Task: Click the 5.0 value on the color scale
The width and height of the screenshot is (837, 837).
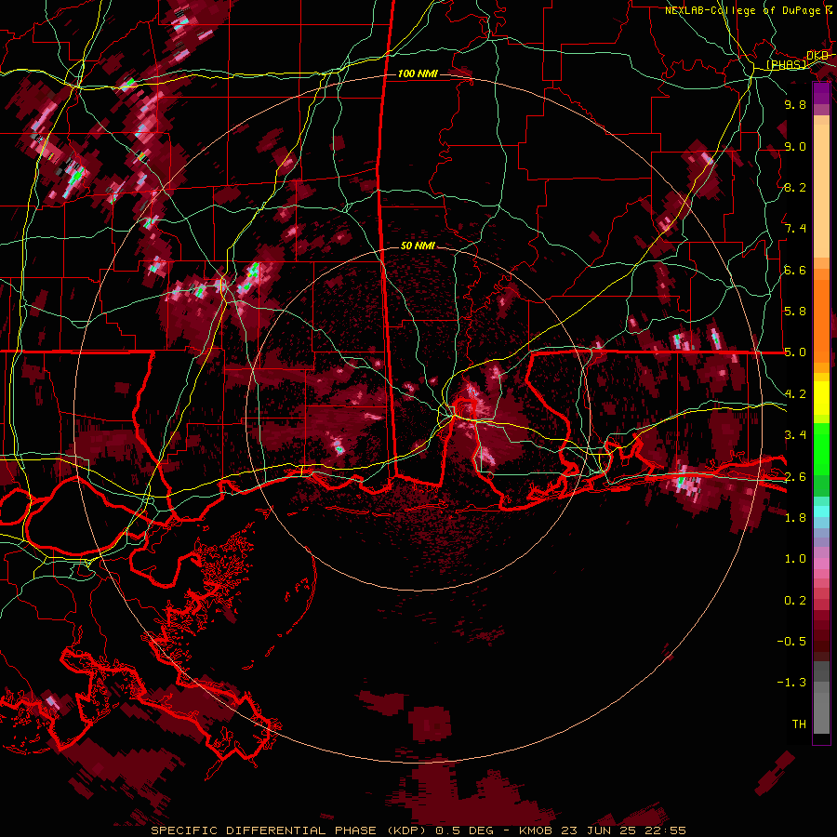Action: click(x=795, y=352)
